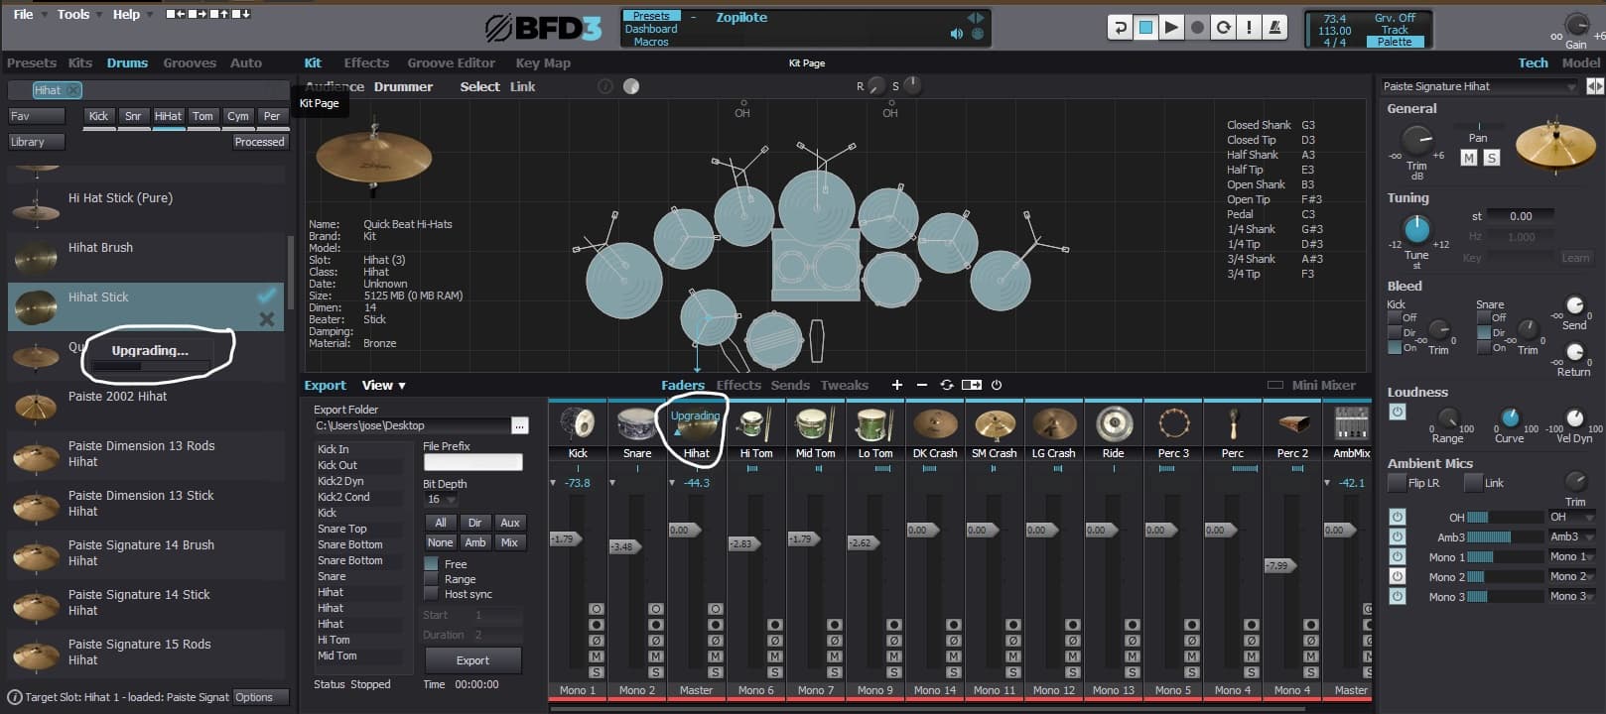Screen dimensions: 1606x714
Task: Select the Perc 3 tambourine channel image
Action: (1173, 424)
